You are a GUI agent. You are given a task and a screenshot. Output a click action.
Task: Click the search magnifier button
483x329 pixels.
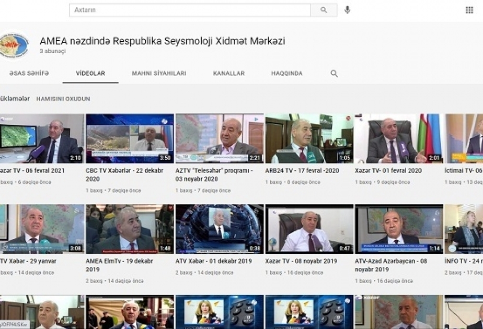pyautogui.click(x=324, y=10)
